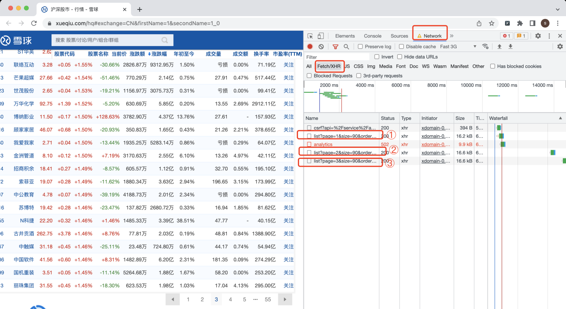Activate the DevTools inspect element picker

coord(310,36)
